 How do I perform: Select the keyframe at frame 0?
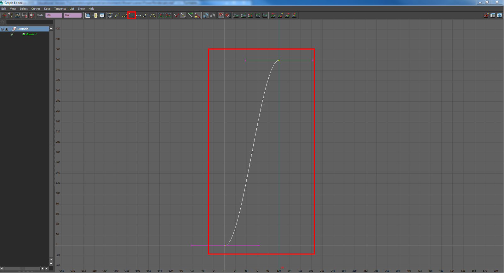click(225, 245)
